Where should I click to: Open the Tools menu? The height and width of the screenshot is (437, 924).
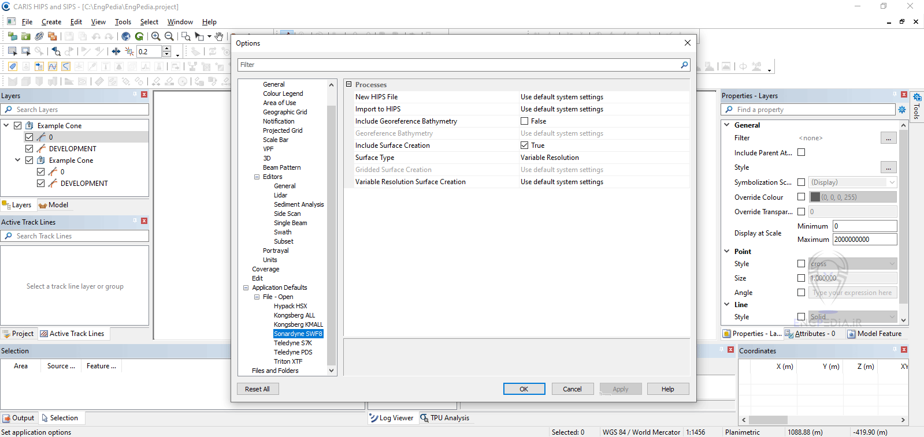click(123, 22)
